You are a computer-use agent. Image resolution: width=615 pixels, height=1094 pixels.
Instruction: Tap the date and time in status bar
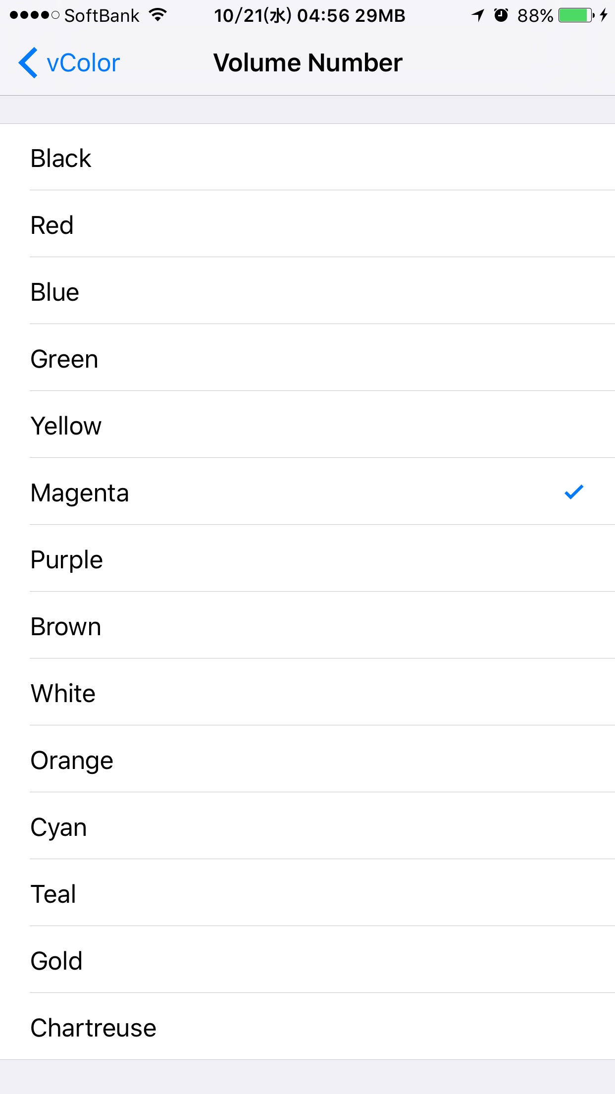point(282,15)
